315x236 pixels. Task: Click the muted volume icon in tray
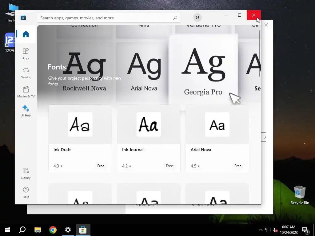tap(275, 230)
